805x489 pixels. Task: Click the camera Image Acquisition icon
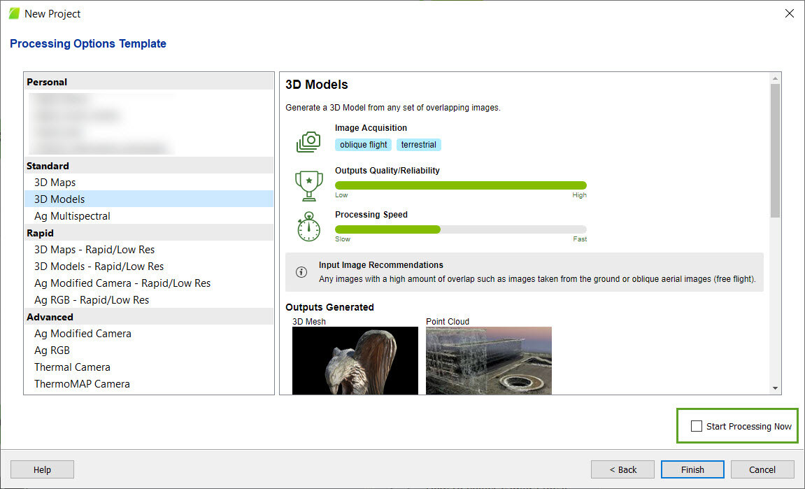point(308,142)
